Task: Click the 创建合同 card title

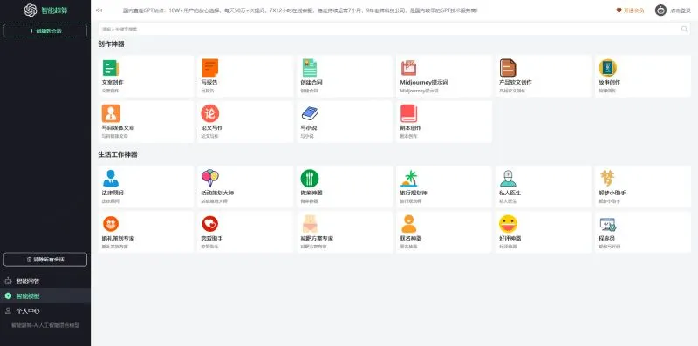Action: pos(311,82)
